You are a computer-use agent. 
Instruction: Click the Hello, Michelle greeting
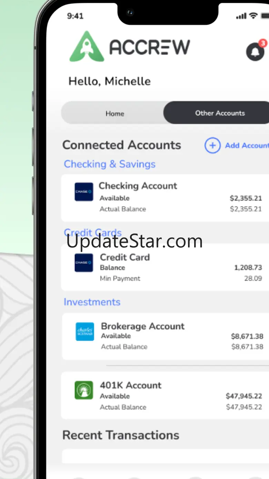[110, 81]
